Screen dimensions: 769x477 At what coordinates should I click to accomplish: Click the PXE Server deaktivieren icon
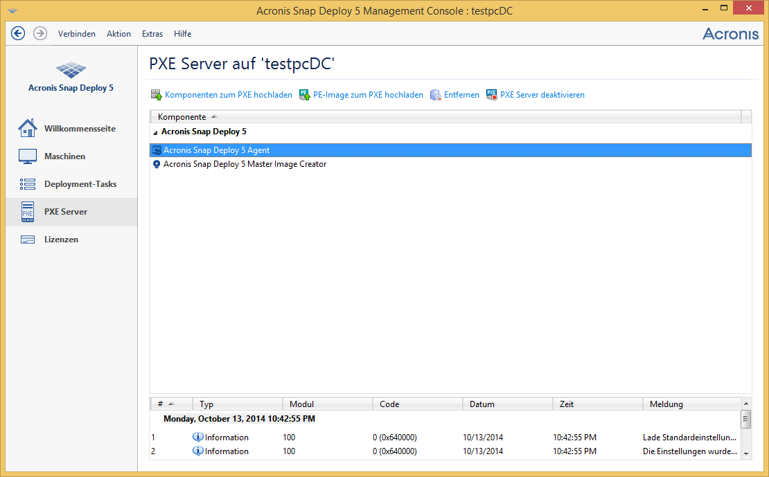491,95
